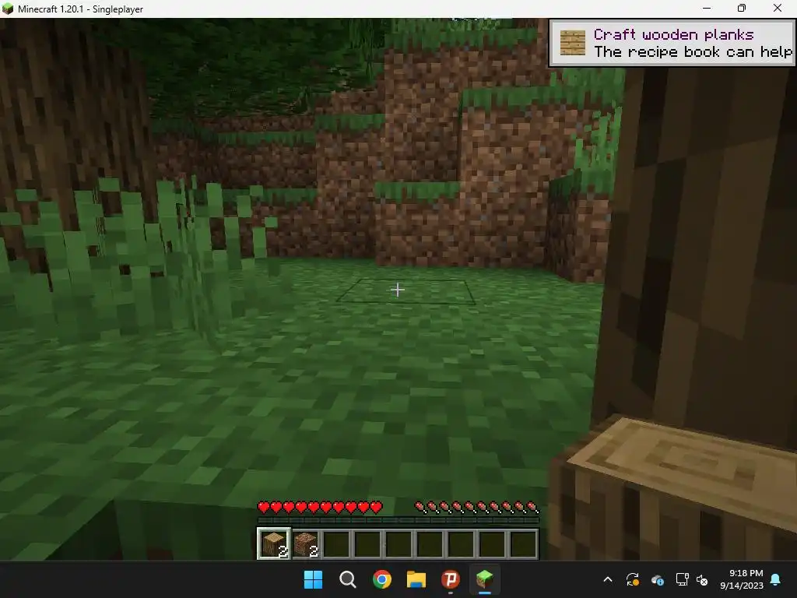The image size is (797, 598).
Task: Click the muted volume tray icon
Action: pyautogui.click(x=702, y=579)
